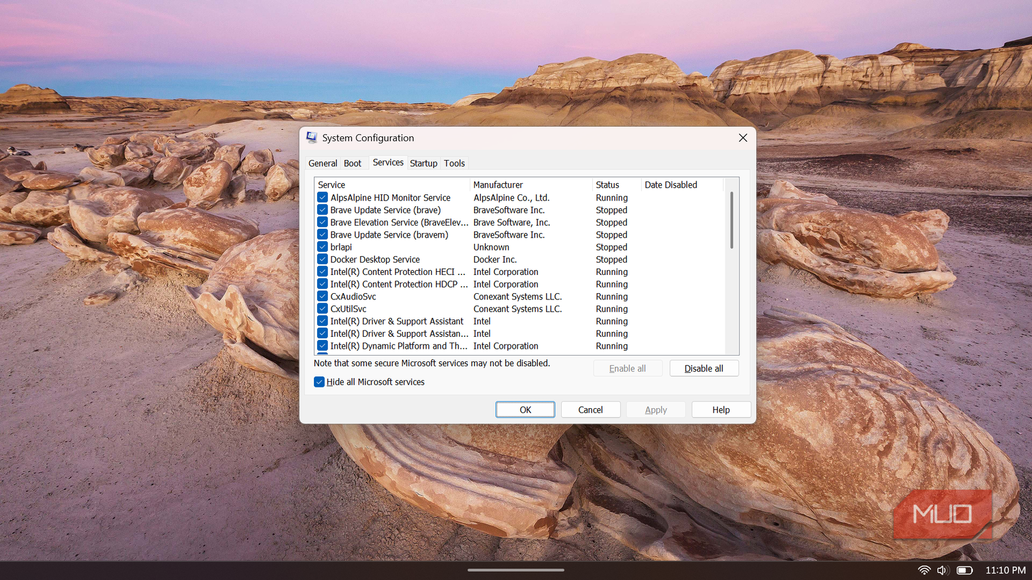Uncheck Brave Elevation Service
The width and height of the screenshot is (1032, 580).
322,222
